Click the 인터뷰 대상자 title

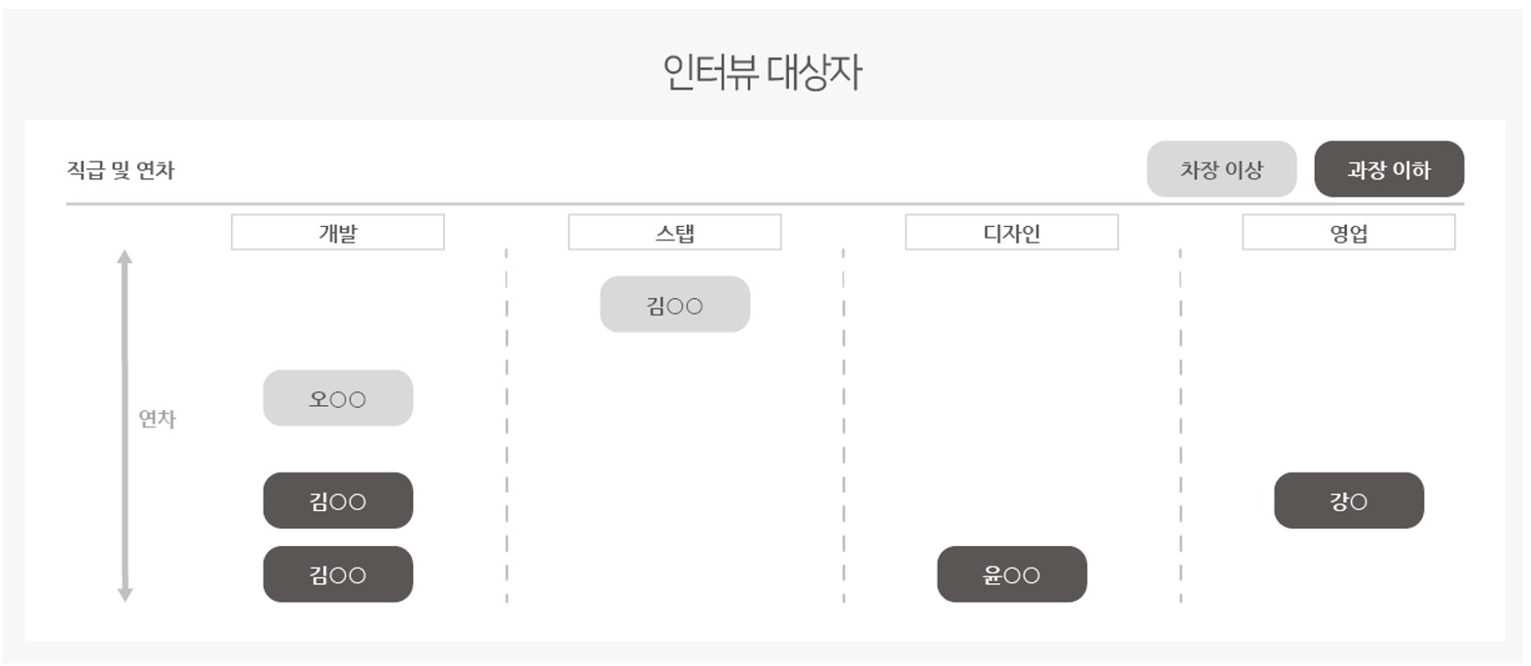point(763,71)
